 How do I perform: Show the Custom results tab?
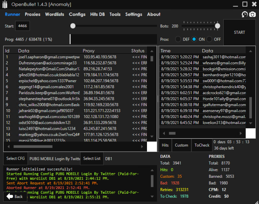pos(181,145)
